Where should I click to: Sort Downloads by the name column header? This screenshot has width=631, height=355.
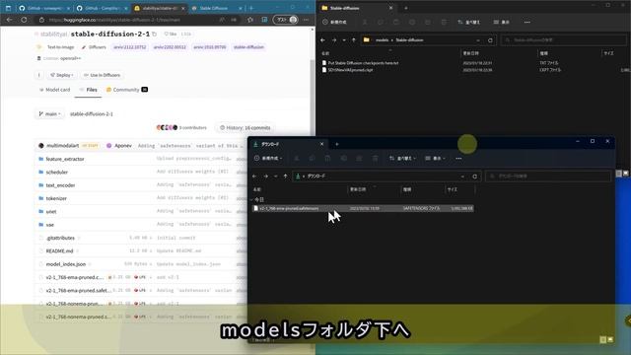point(257,189)
